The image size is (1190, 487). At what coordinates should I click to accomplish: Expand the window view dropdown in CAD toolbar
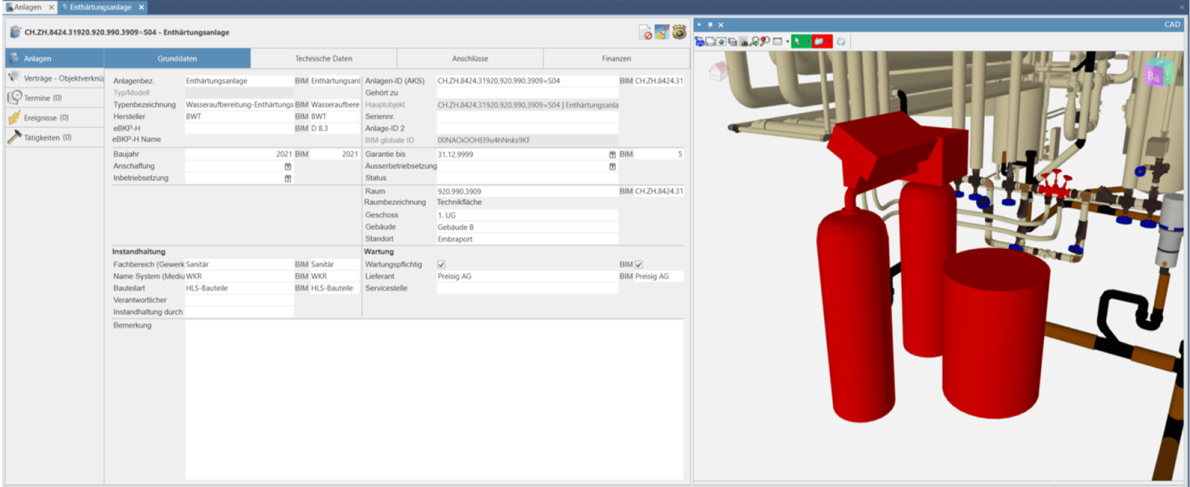click(788, 42)
